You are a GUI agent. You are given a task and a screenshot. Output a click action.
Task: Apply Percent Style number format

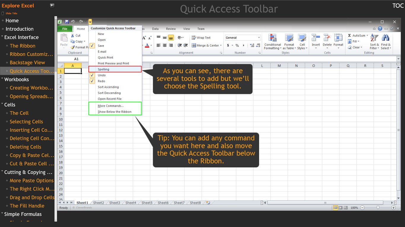point(237,45)
